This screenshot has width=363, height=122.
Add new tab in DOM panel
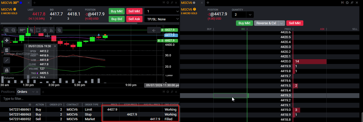(x=208, y=3)
